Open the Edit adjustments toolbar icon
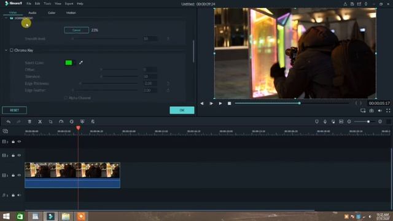Viewport: 393px width, 221px height. click(93, 122)
